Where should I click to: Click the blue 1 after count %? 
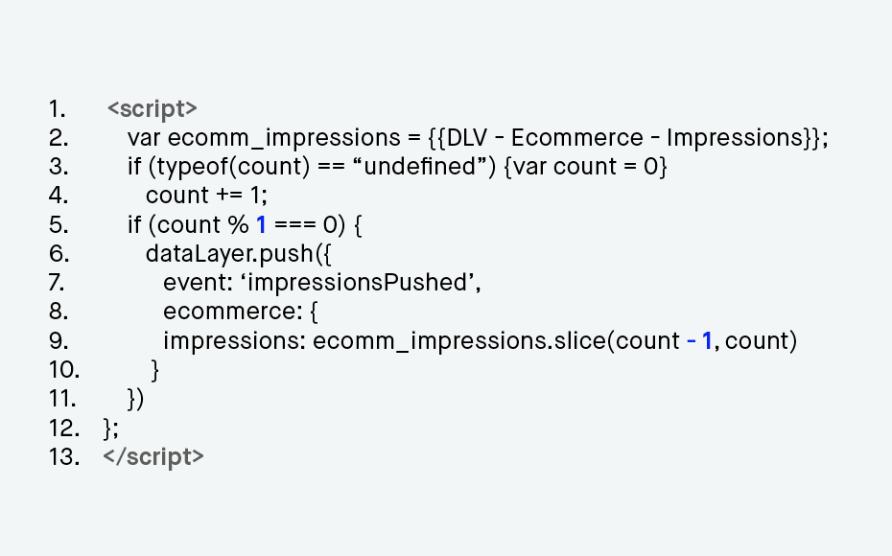261,224
